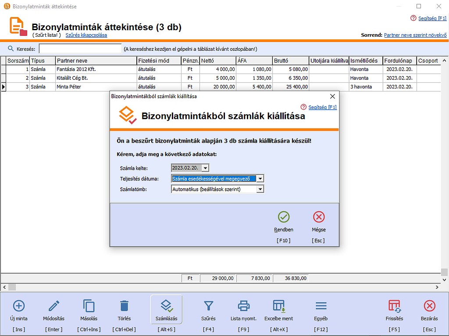
Task: Expand the Teljesítés dátuma dropdown
Action: tap(260, 178)
